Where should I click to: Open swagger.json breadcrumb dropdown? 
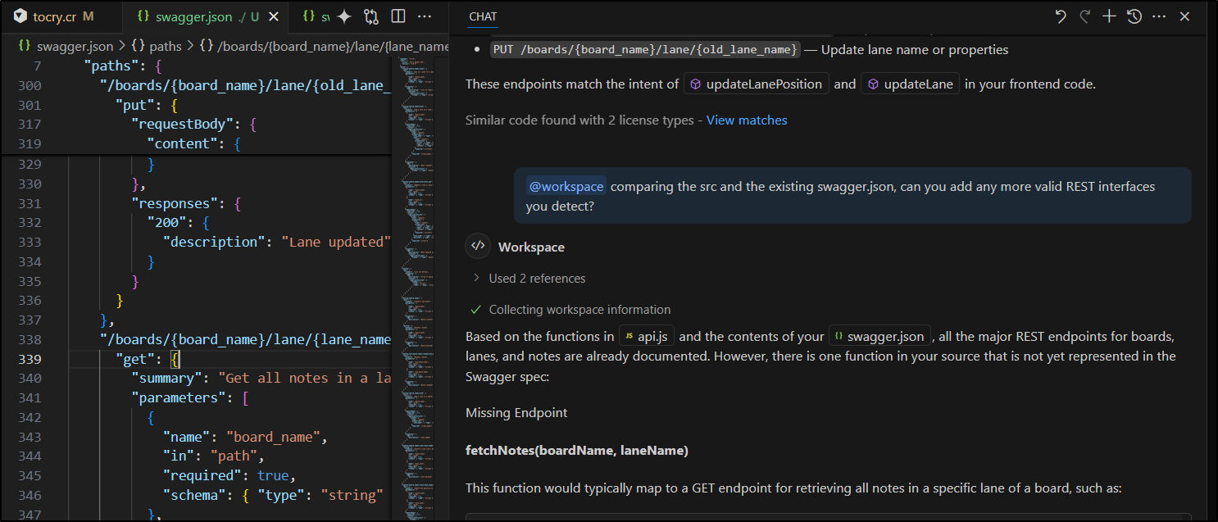(x=66, y=47)
